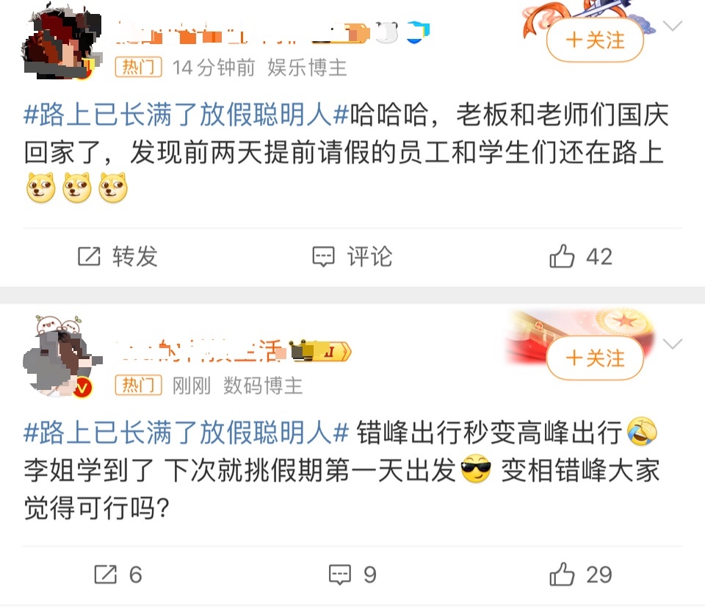Tap the verified V badge on second avatar
This screenshot has width=705, height=611.
pyautogui.click(x=82, y=388)
